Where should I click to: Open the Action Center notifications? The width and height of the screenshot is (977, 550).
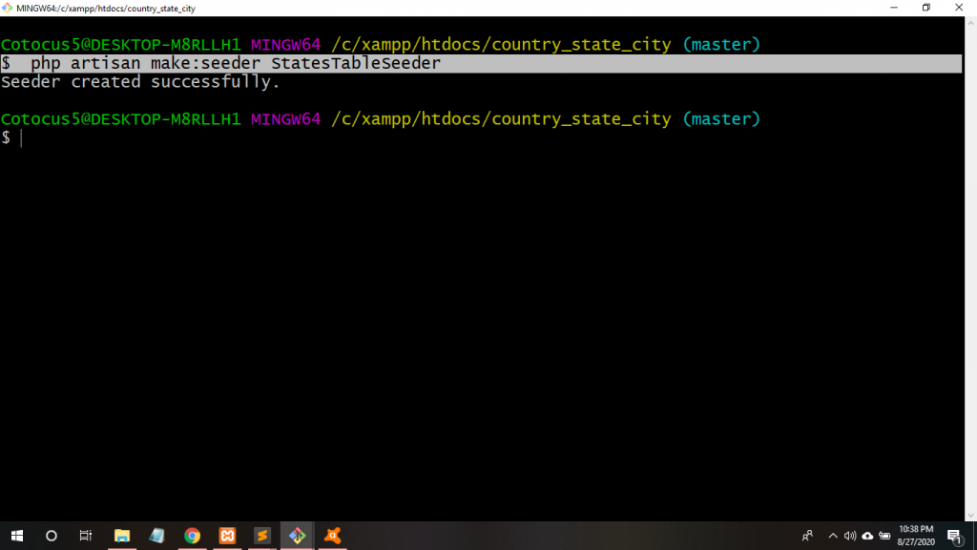point(954,536)
